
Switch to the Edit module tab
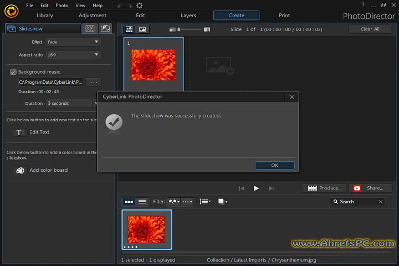pos(140,16)
